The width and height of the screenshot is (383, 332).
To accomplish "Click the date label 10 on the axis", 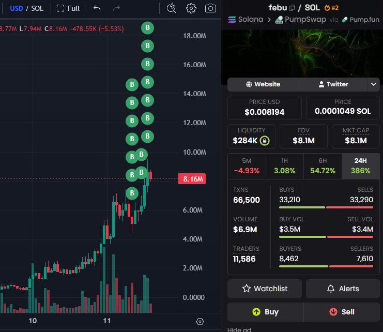I will point(33,321).
